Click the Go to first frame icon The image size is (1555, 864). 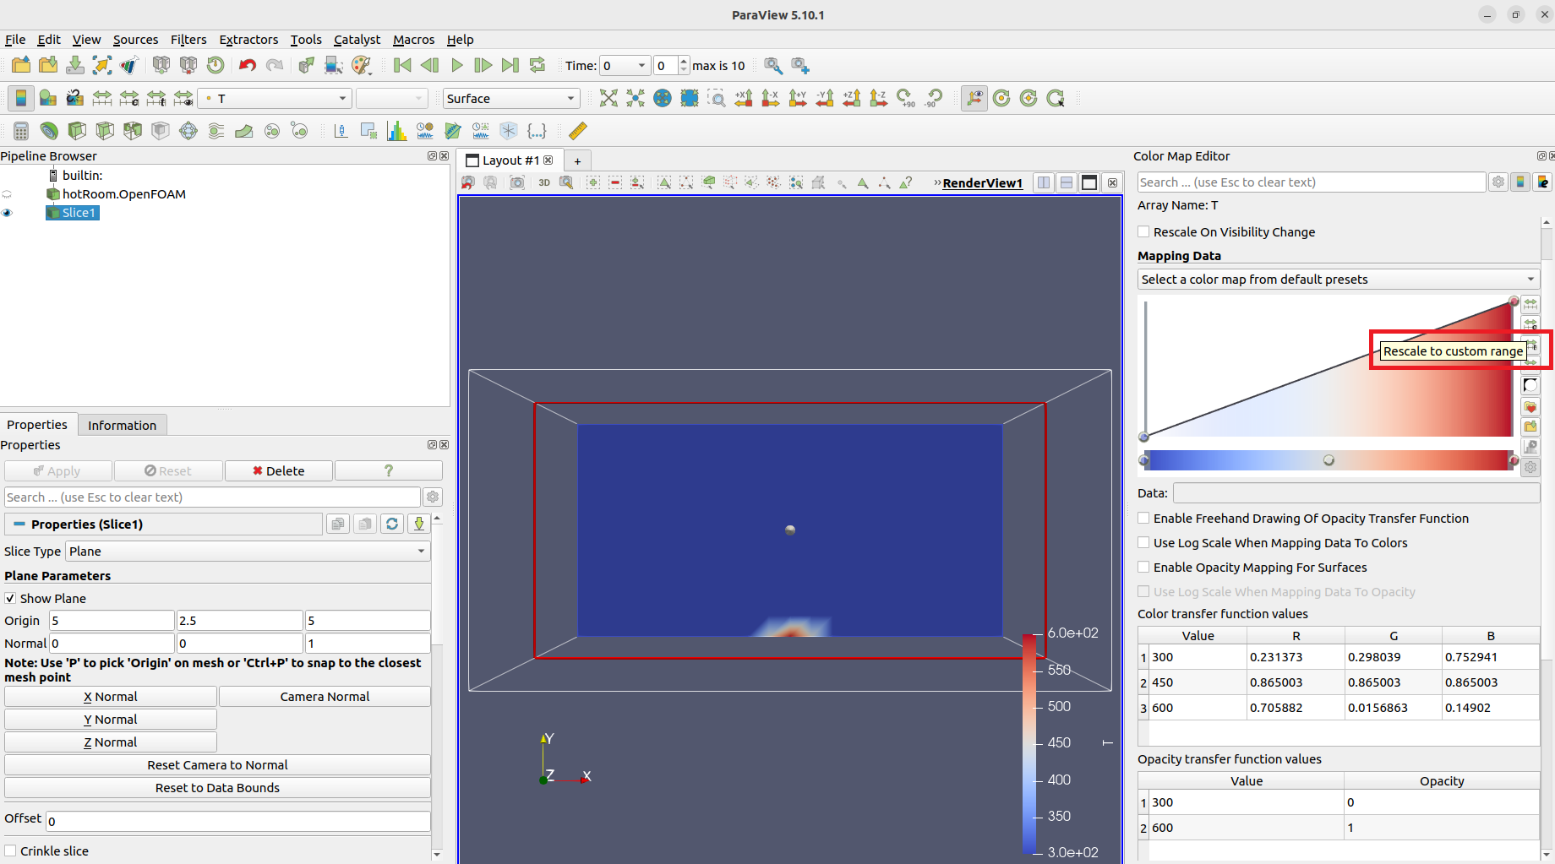(x=402, y=66)
